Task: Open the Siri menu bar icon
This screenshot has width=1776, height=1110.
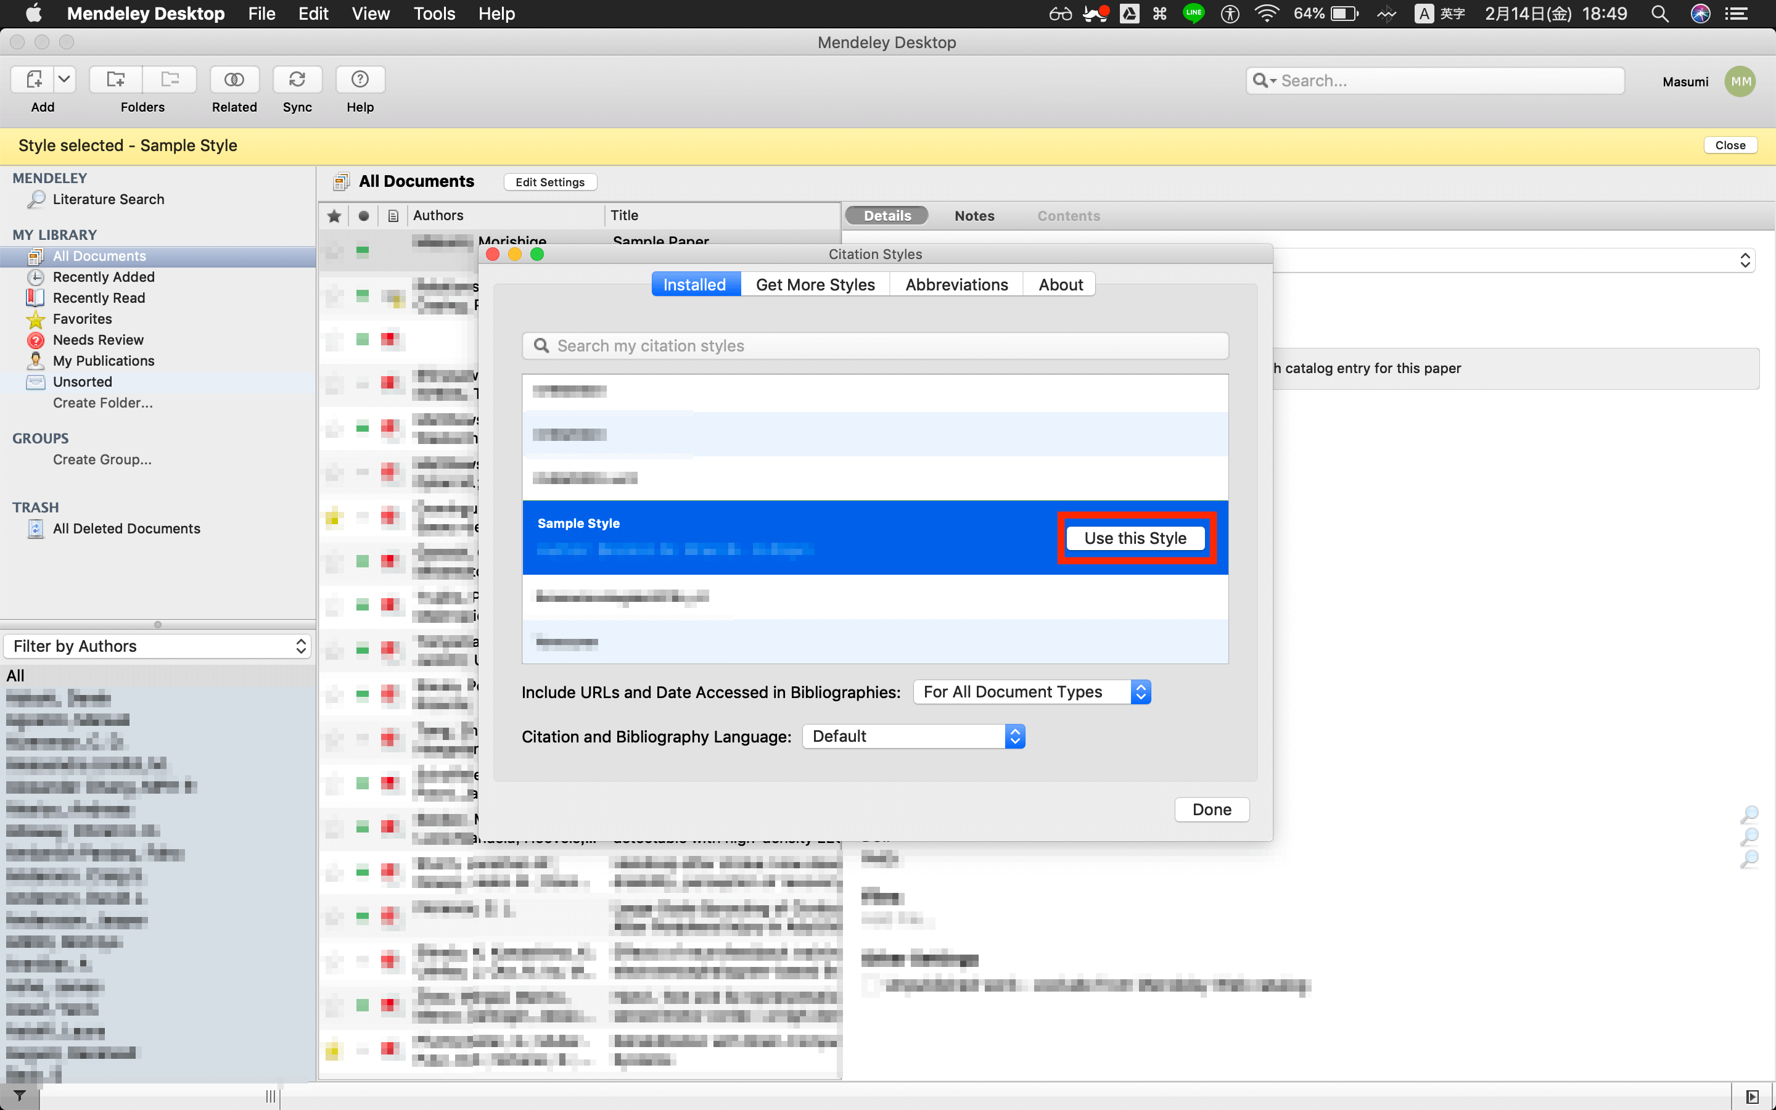Action: 1700,14
